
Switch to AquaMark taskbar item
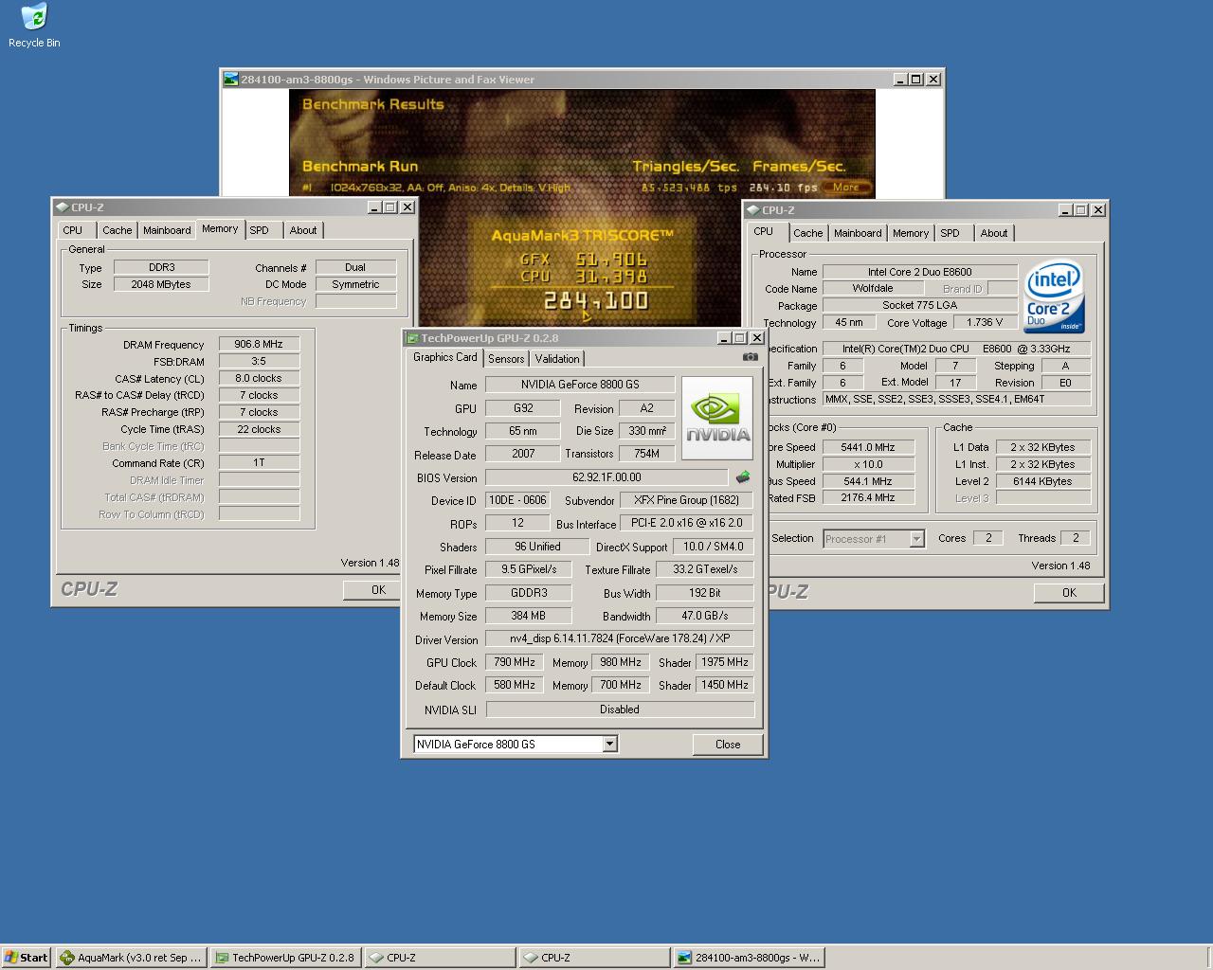click(131, 958)
